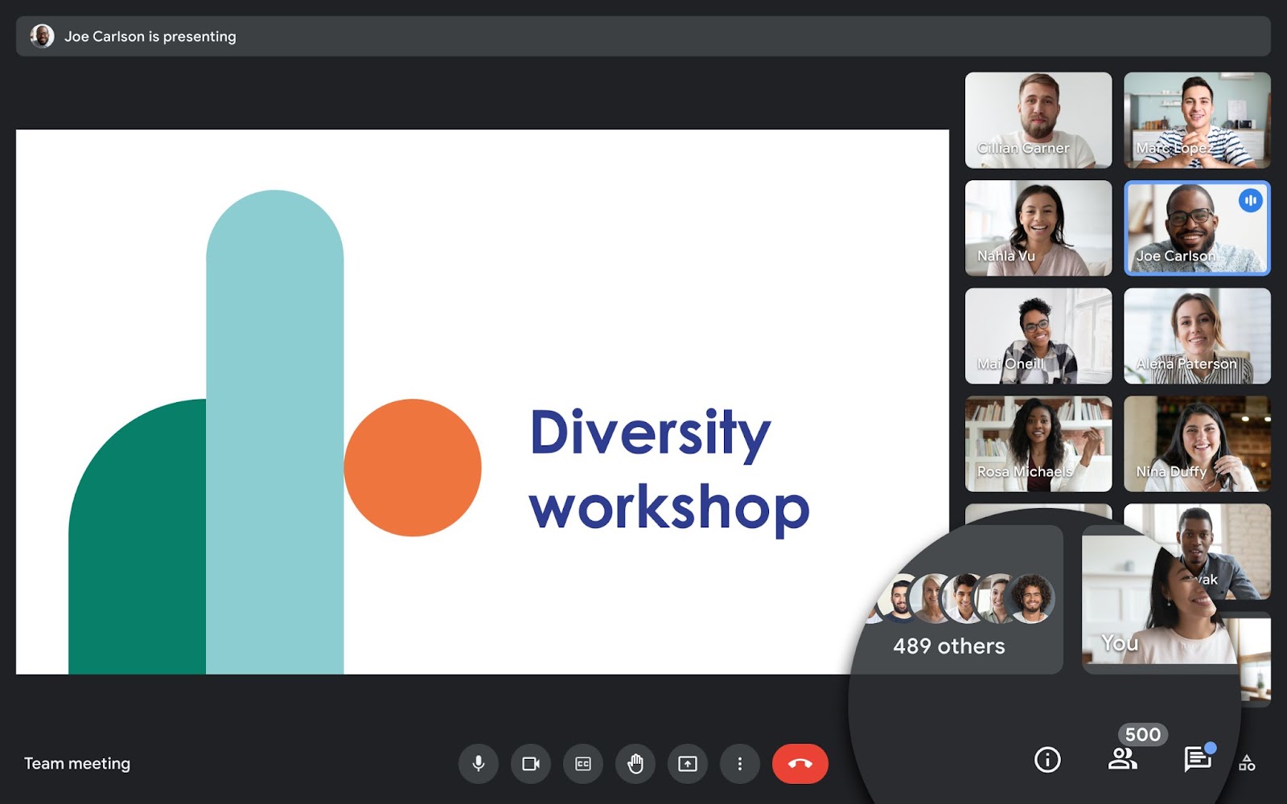Leave the call
Image resolution: width=1287 pixels, height=804 pixels.
click(800, 764)
